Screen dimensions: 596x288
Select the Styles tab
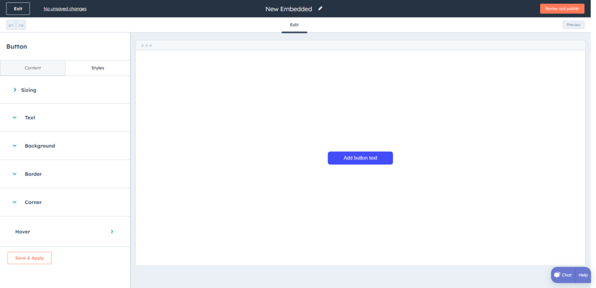coord(98,68)
